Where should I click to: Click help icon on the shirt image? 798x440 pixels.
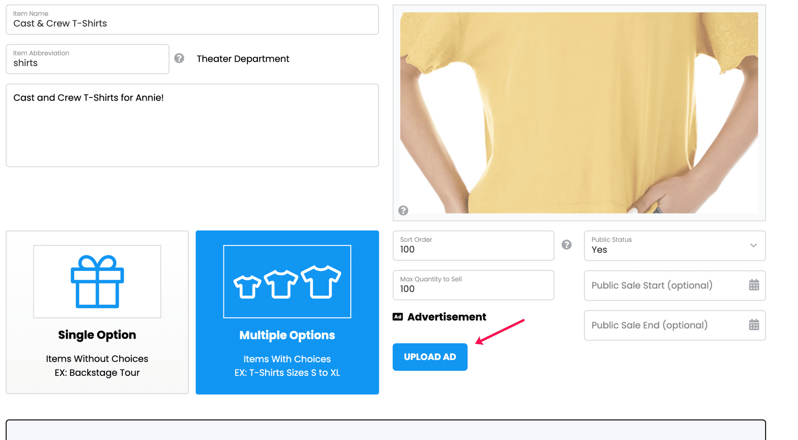[x=403, y=210]
